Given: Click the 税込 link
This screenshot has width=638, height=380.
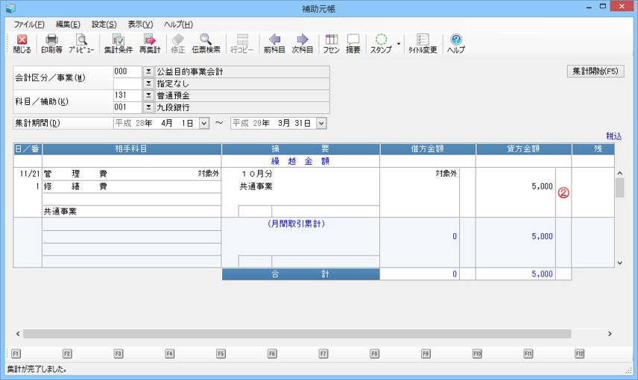Looking at the screenshot, I should [x=613, y=136].
